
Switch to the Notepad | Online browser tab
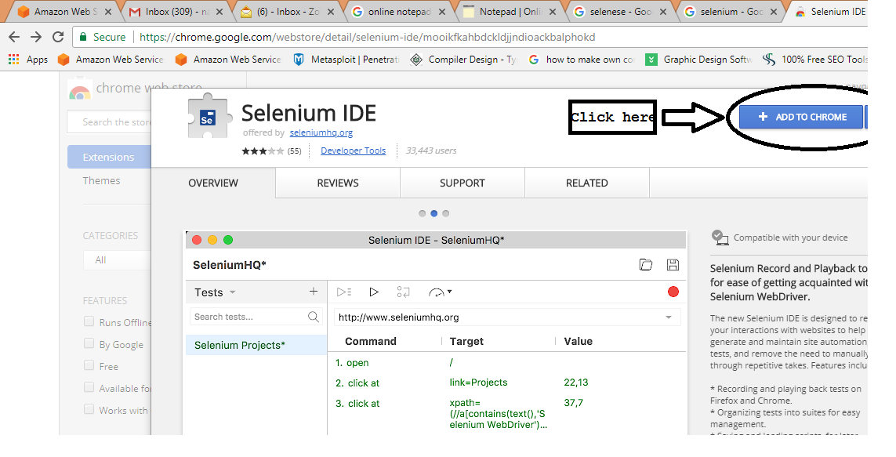click(x=510, y=12)
